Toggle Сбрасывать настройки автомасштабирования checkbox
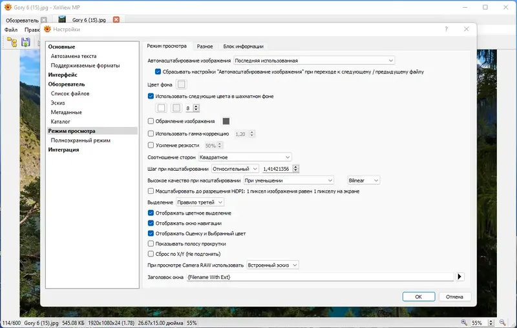Screen dimensions: 517x328 click(x=158, y=72)
